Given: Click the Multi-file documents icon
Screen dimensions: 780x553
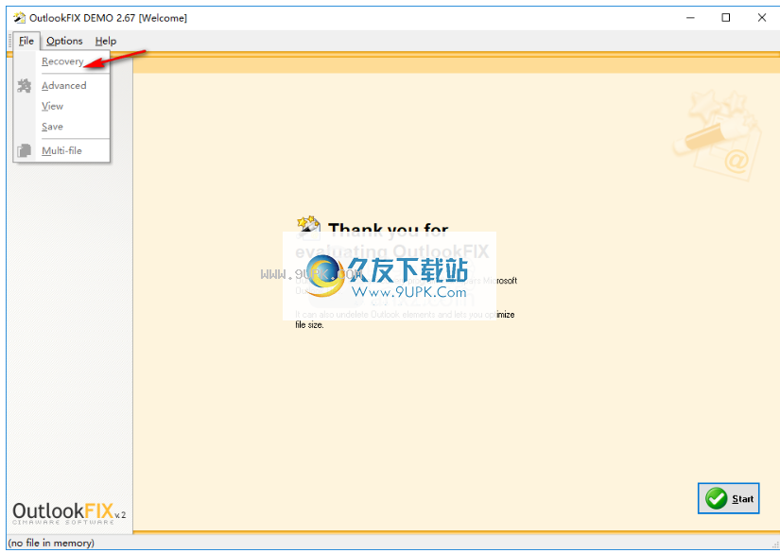Looking at the screenshot, I should coord(24,150).
